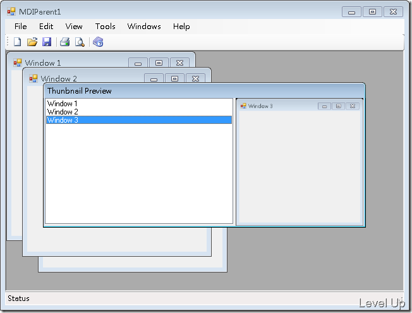Image resolution: width=412 pixels, height=313 pixels.
Task: Click the Help book toolbar icon
Action: tap(98, 42)
